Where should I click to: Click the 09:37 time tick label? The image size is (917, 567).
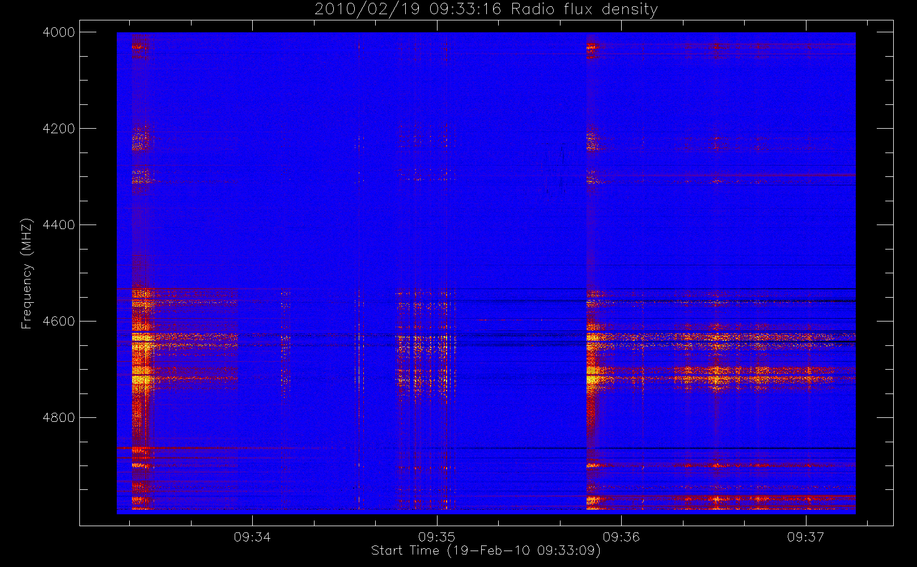pyautogui.click(x=805, y=537)
